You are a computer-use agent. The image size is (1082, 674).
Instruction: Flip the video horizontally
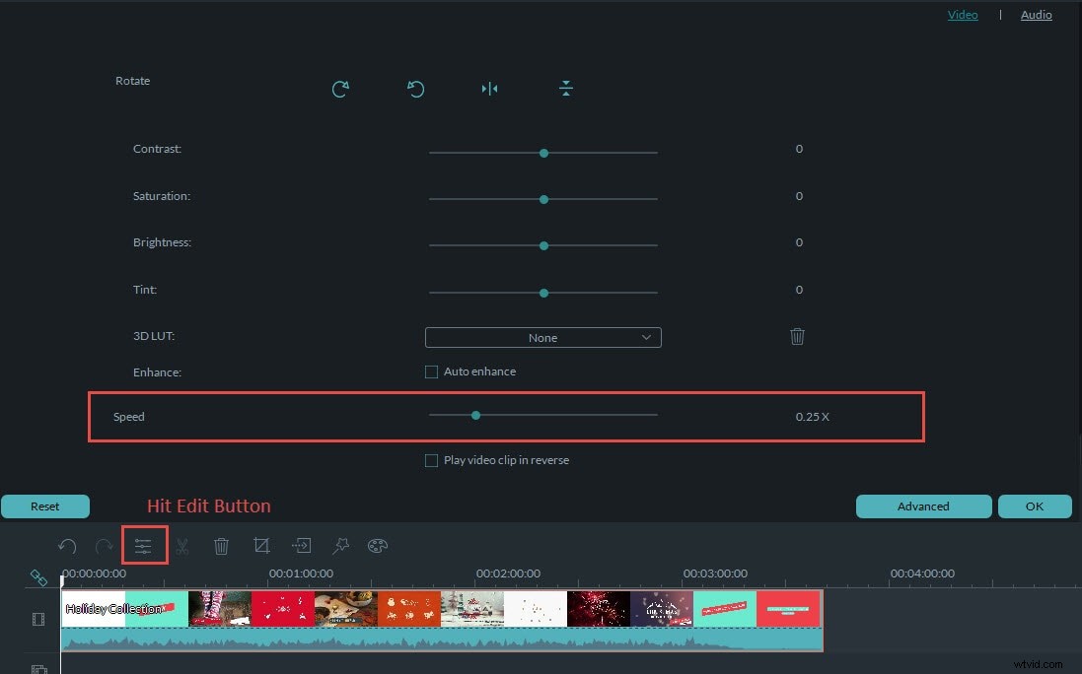489,89
